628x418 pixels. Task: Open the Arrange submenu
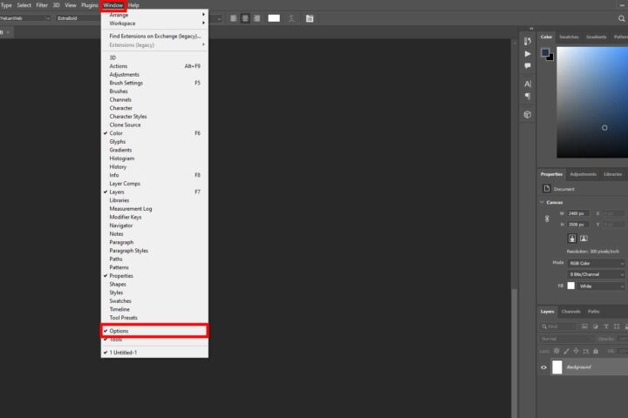tap(154, 15)
